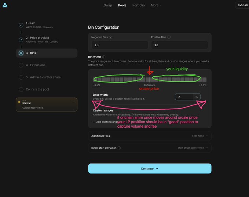Select step 3 Bins

click(47, 53)
